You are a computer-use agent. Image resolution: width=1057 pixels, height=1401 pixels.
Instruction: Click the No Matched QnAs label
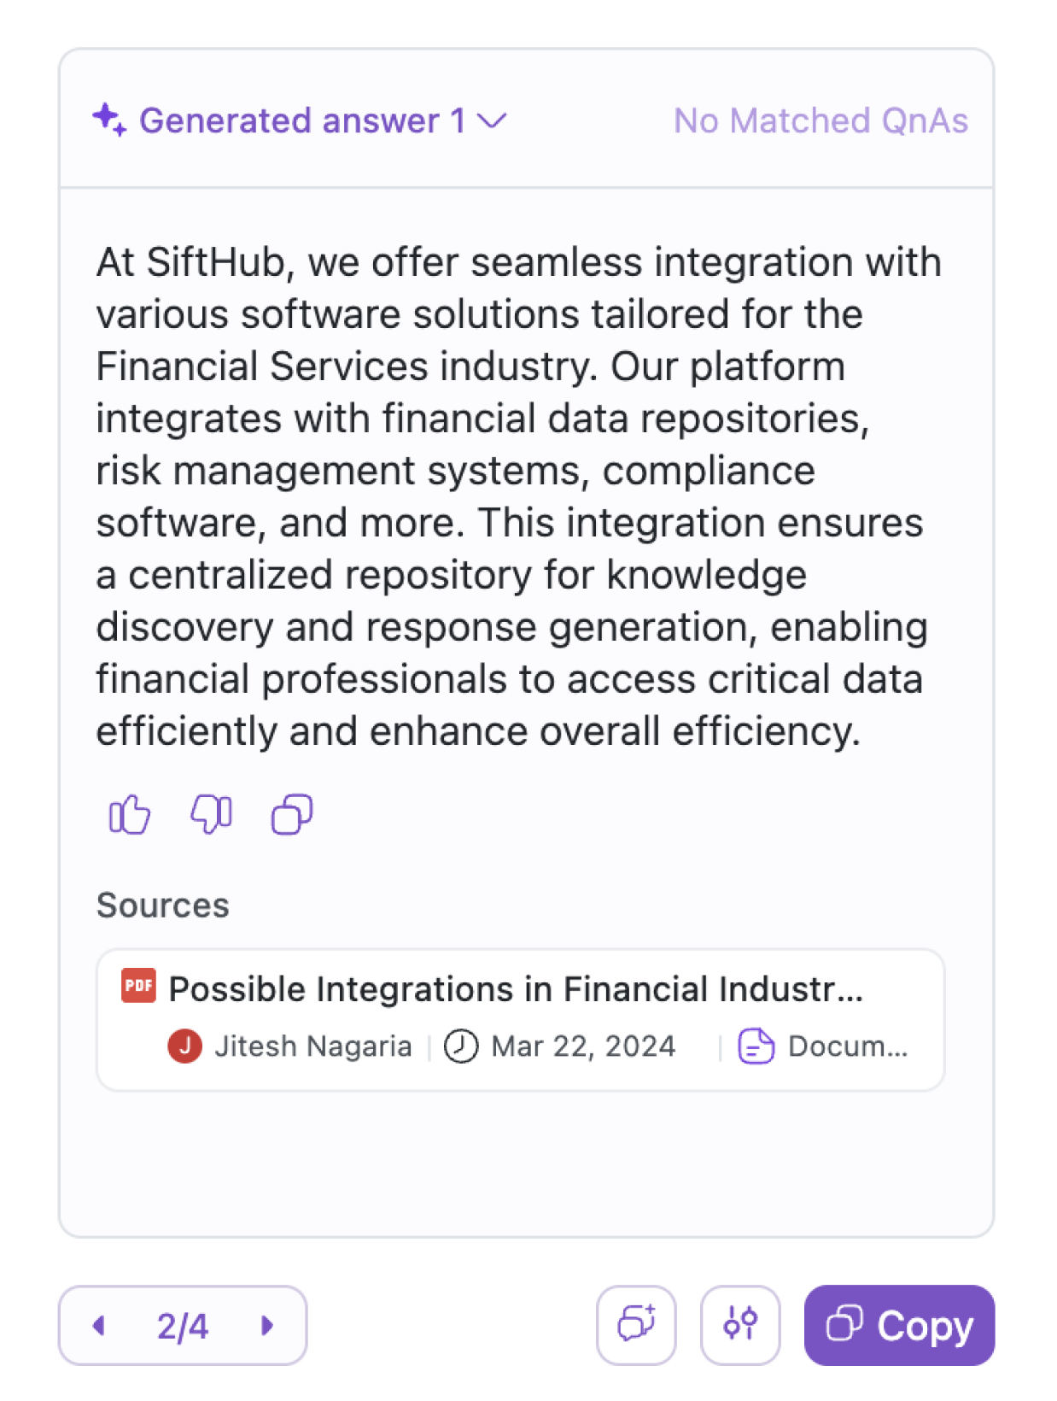[820, 120]
